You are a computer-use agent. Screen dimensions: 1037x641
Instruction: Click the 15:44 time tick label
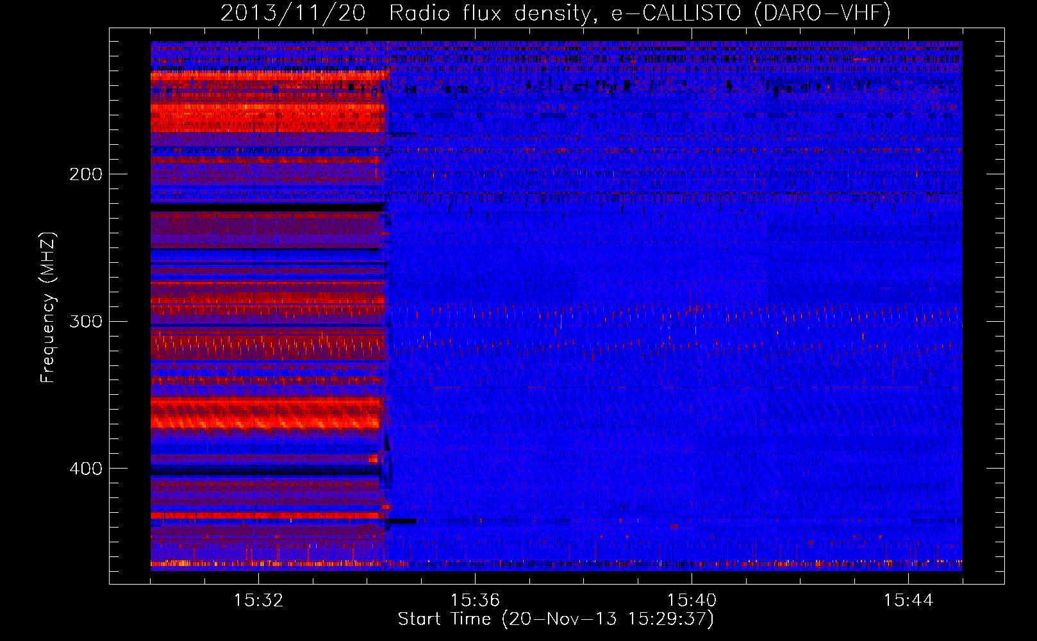pyautogui.click(x=908, y=601)
